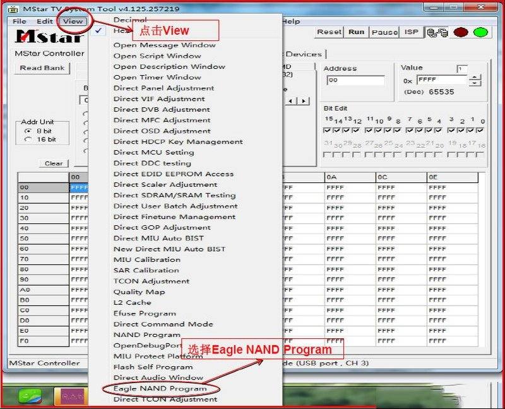Screen dimensions: 505x409
Task: Choose Open Timer Window
Action: [x=157, y=77]
